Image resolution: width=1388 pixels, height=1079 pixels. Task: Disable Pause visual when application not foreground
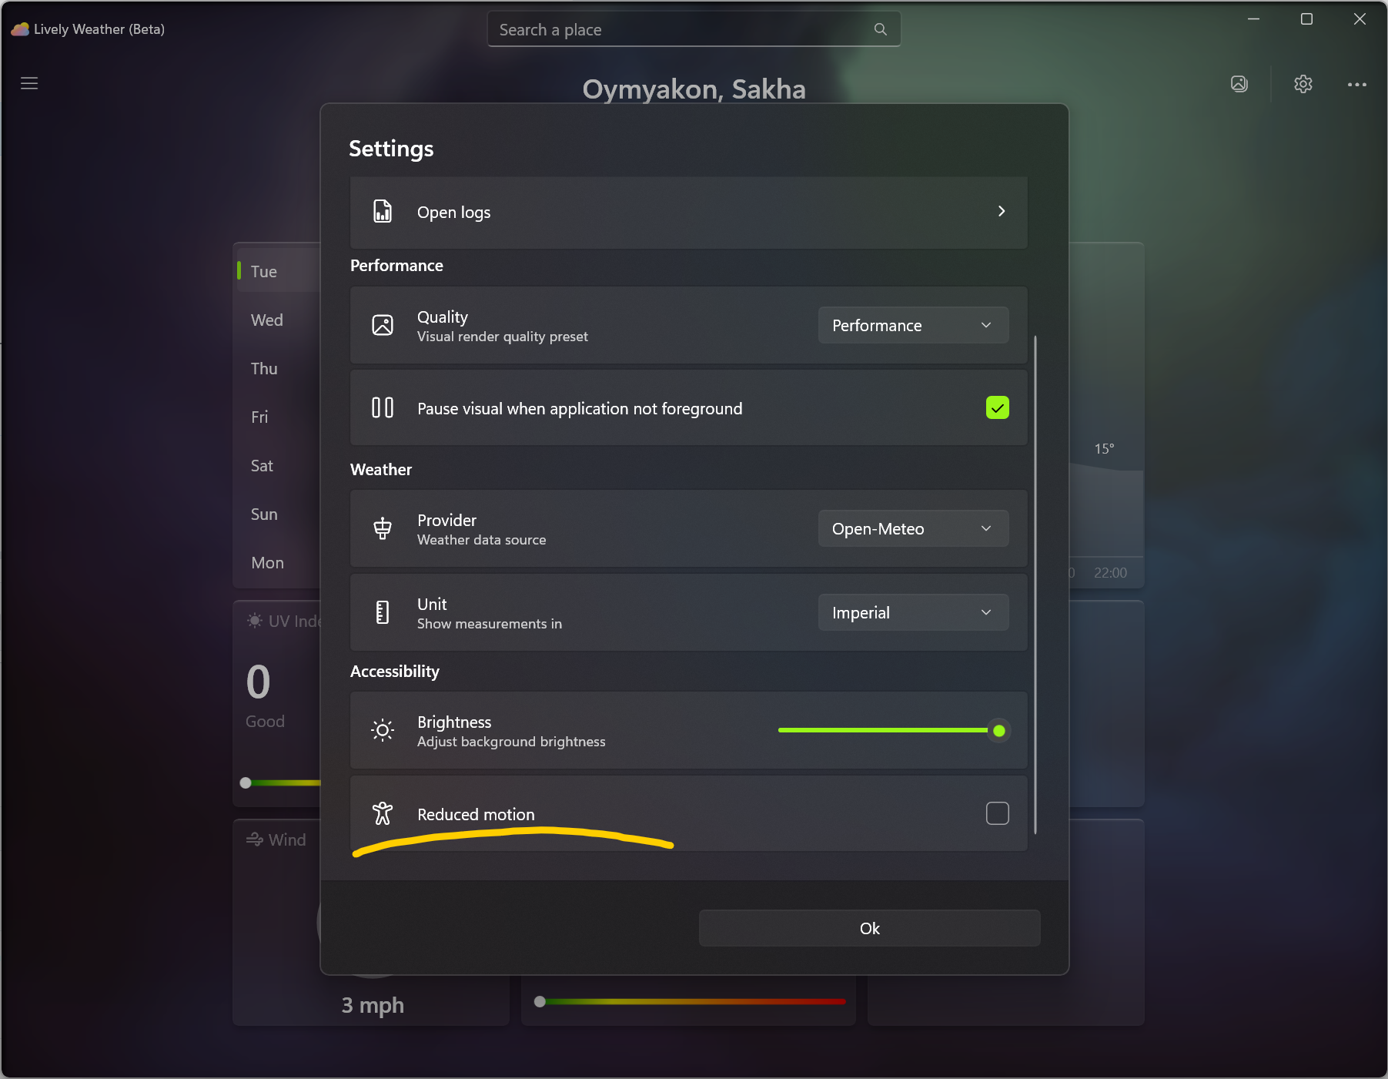(x=998, y=407)
